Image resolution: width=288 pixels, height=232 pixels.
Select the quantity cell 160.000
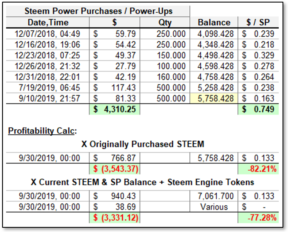tap(165, 77)
